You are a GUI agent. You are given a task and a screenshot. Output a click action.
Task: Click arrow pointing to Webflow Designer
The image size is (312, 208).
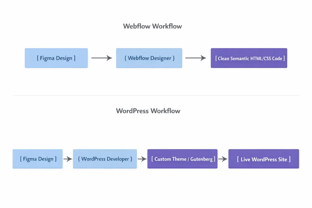pyautogui.click(x=102, y=58)
